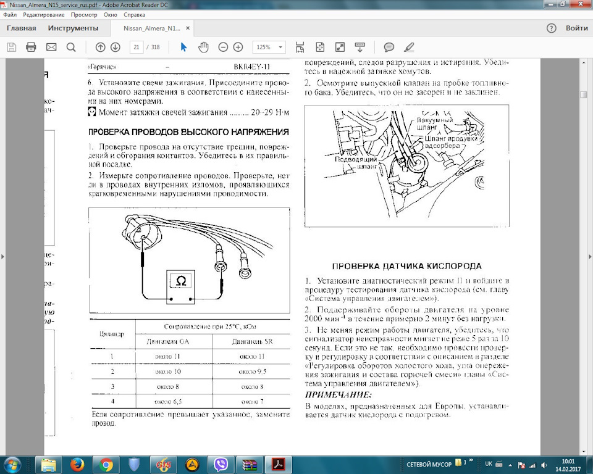Click heading 'ПРОВЕРКА ДАТЧИКА КИСЛОРОДА'

(406, 266)
